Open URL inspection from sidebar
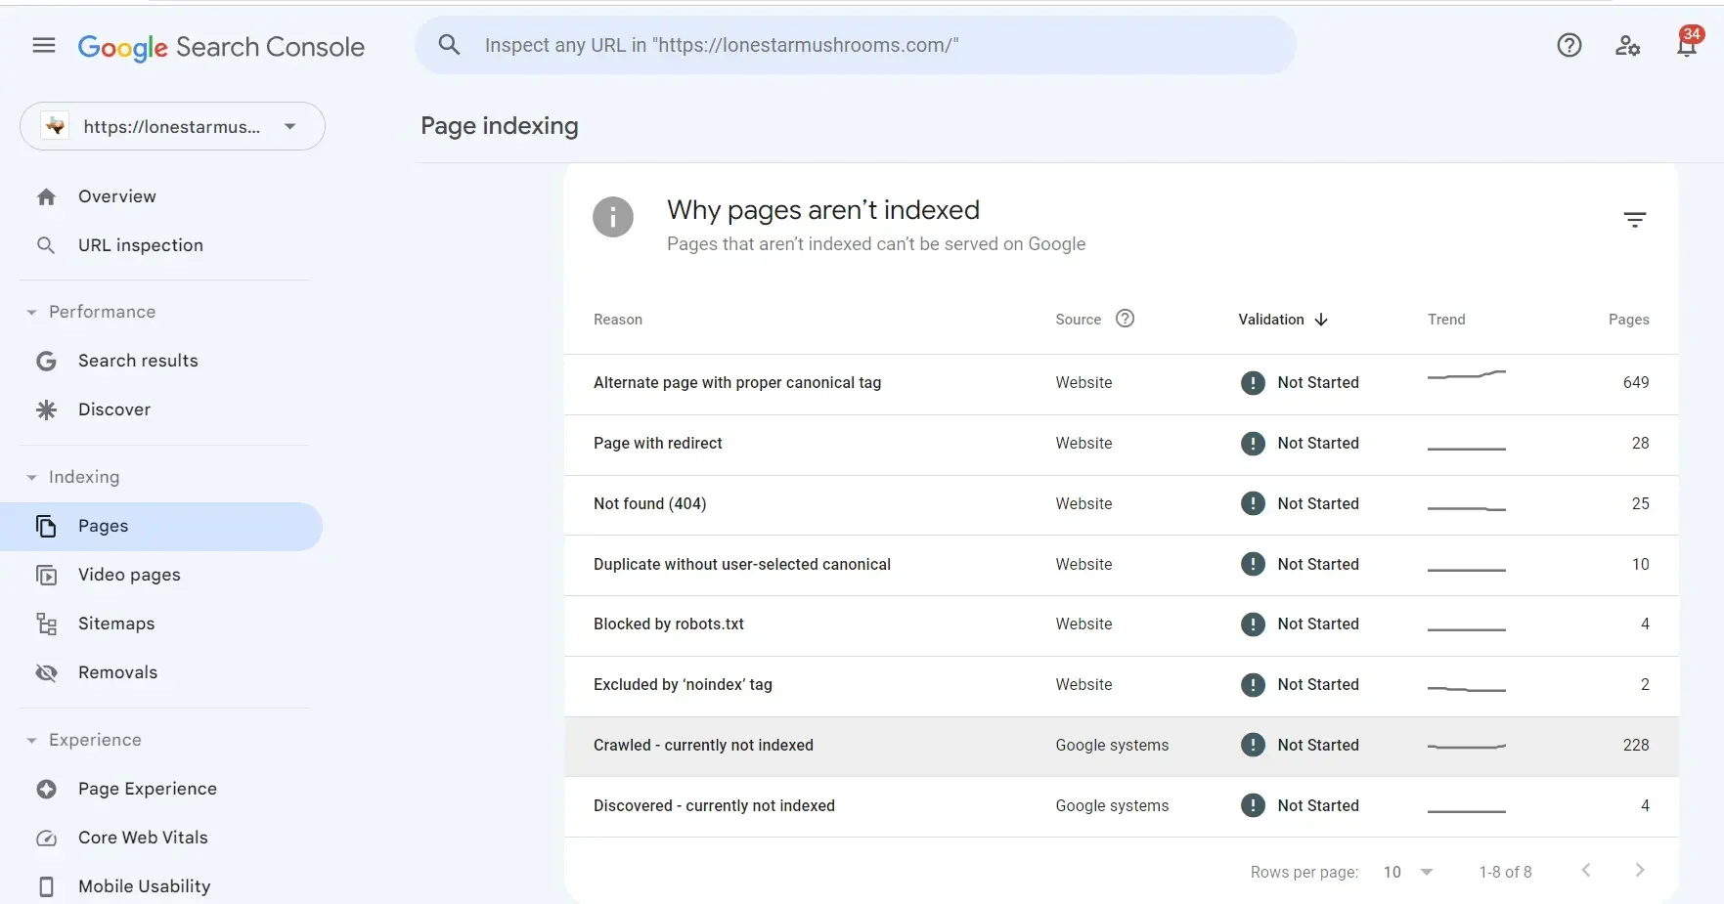Image resolution: width=1724 pixels, height=904 pixels. [x=141, y=245]
